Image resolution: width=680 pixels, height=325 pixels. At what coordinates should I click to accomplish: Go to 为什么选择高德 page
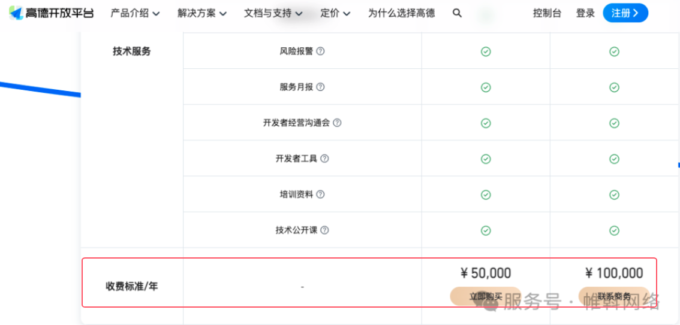pos(401,13)
